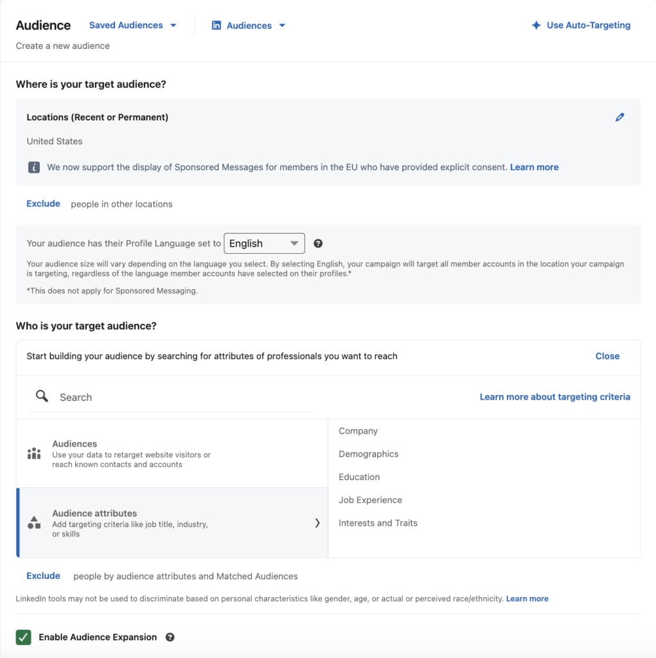The image size is (656, 658).
Task: Click Use Auto-Targeting button
Action: click(581, 25)
